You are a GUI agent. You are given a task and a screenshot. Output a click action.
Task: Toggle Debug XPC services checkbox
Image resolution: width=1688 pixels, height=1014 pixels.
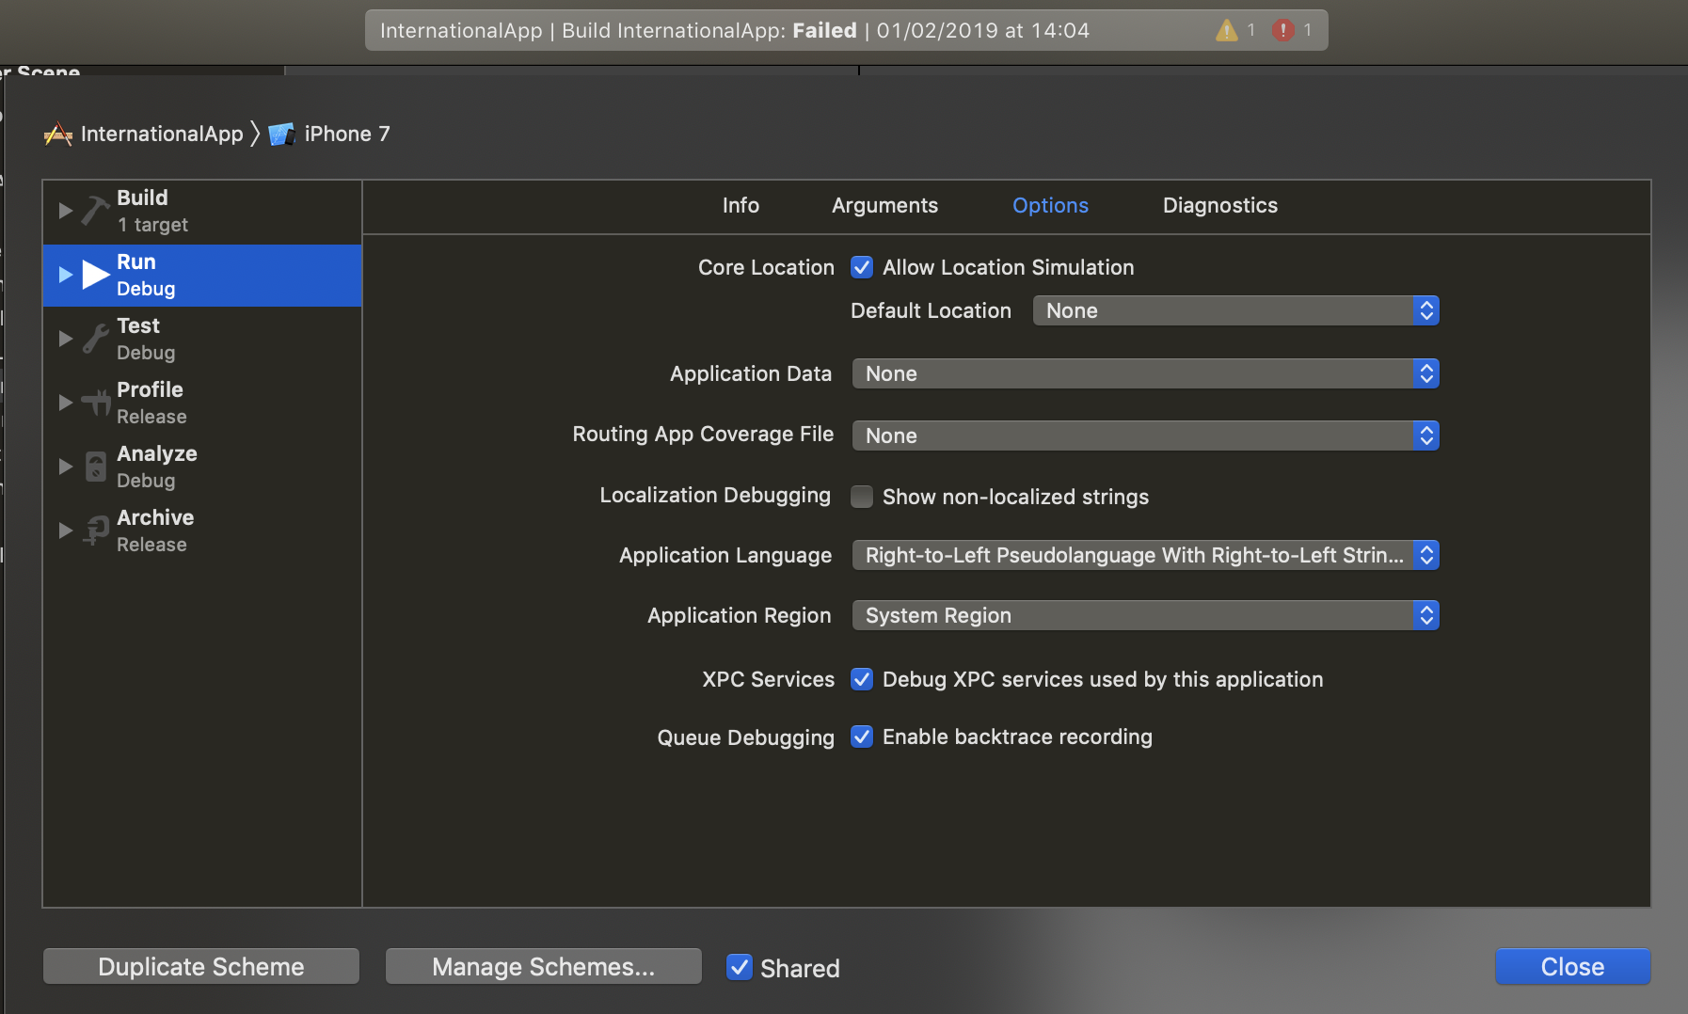click(x=862, y=679)
